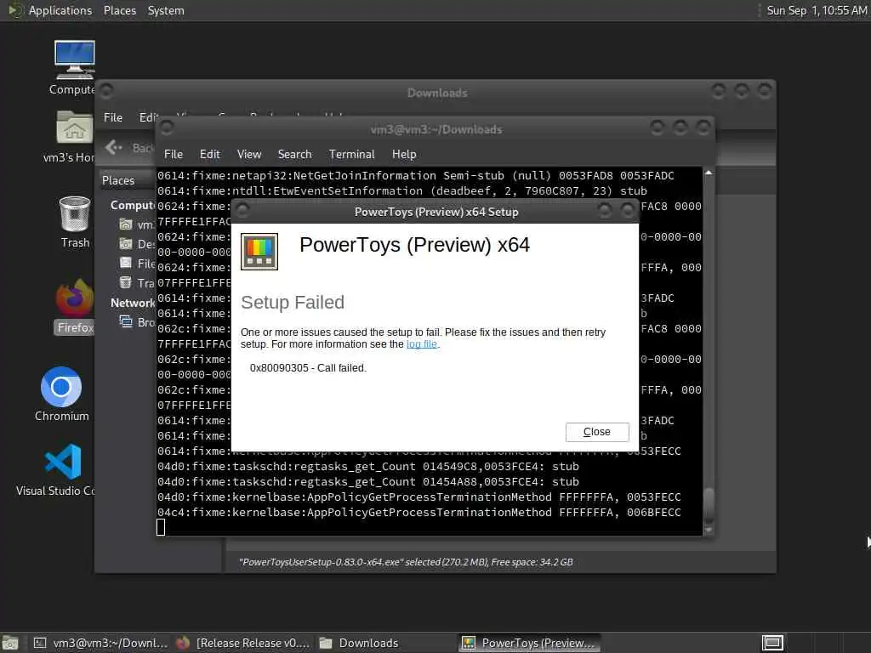Image resolution: width=871 pixels, height=653 pixels.
Task: Click the clock showing Sun Sep 1, 10:55 AM
Action: pos(816,10)
